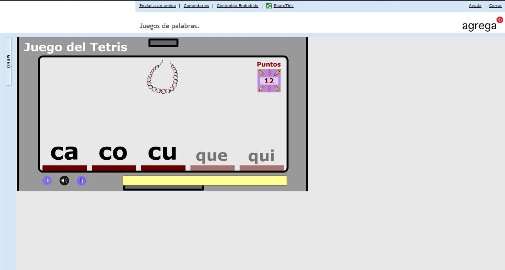This screenshot has height=270, width=505.
Task: Select the syllable tile co
Action: [x=113, y=152]
